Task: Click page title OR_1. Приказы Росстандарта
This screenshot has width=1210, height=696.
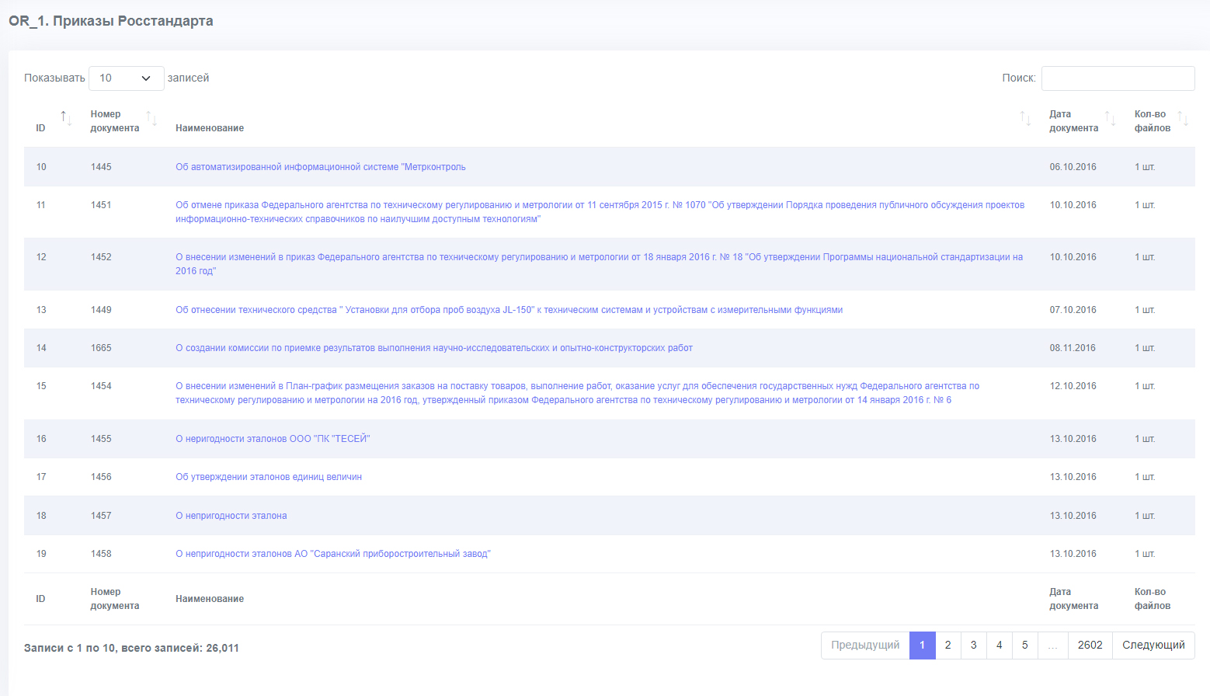Action: click(111, 21)
